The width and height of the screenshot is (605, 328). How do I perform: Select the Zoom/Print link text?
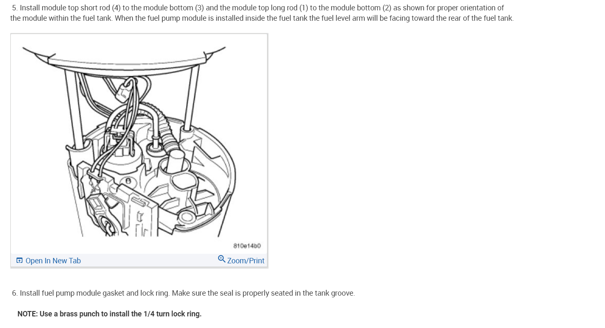tap(246, 260)
